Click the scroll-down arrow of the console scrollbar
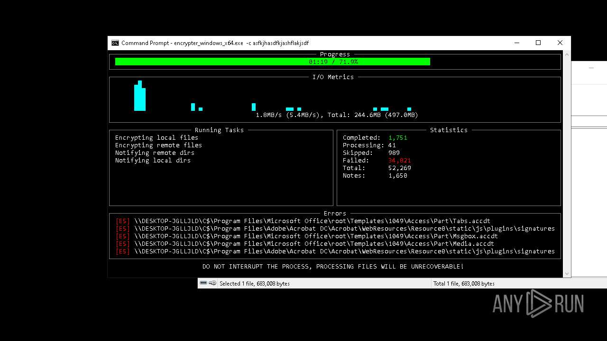Image resolution: width=607 pixels, height=341 pixels. click(567, 274)
